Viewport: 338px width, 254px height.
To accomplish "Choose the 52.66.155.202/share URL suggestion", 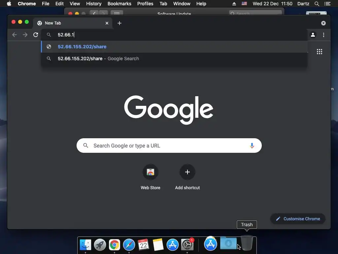I will 174,47.
